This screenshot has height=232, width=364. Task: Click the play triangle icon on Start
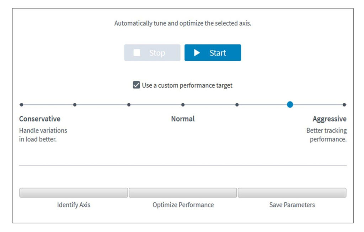click(197, 53)
